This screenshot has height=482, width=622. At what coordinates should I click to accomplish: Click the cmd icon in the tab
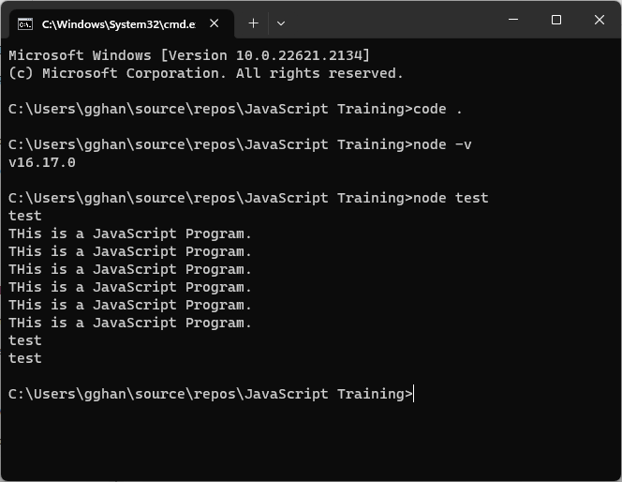[25, 24]
